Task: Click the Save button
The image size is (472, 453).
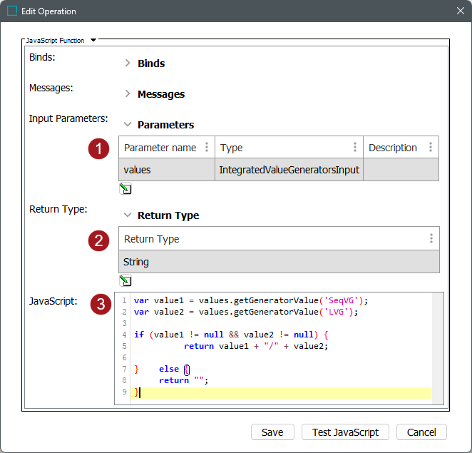Action: pos(272,432)
